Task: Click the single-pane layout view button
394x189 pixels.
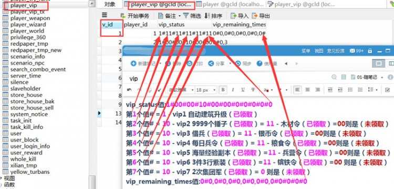Action: [378, 63]
